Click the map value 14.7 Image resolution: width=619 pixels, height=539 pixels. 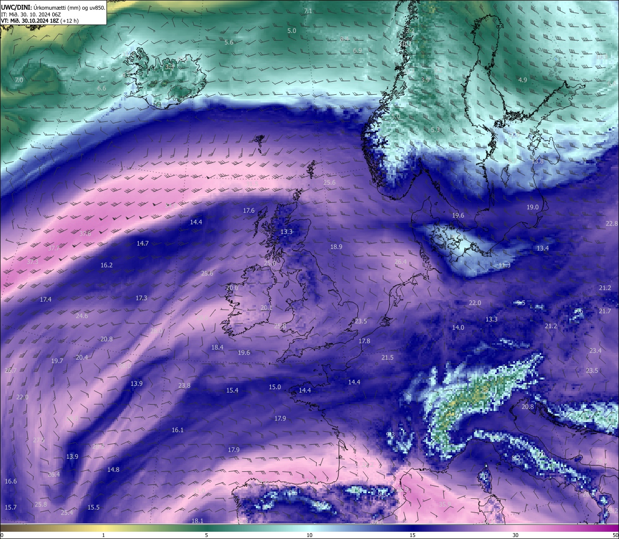[143, 244]
